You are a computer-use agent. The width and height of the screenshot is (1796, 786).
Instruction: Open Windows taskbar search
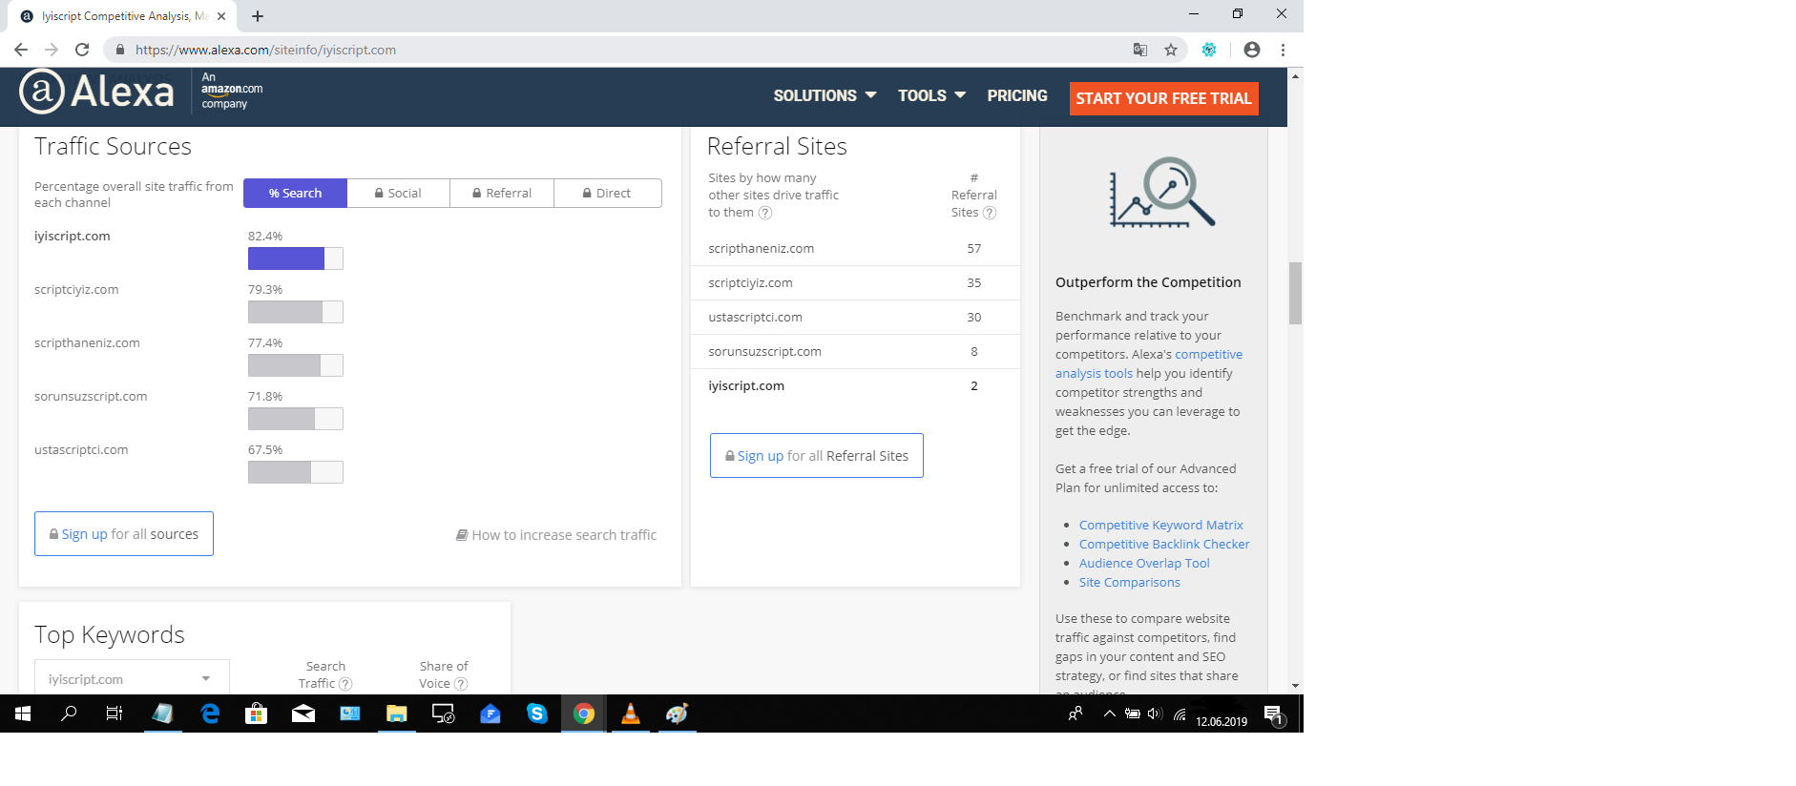pos(69,714)
